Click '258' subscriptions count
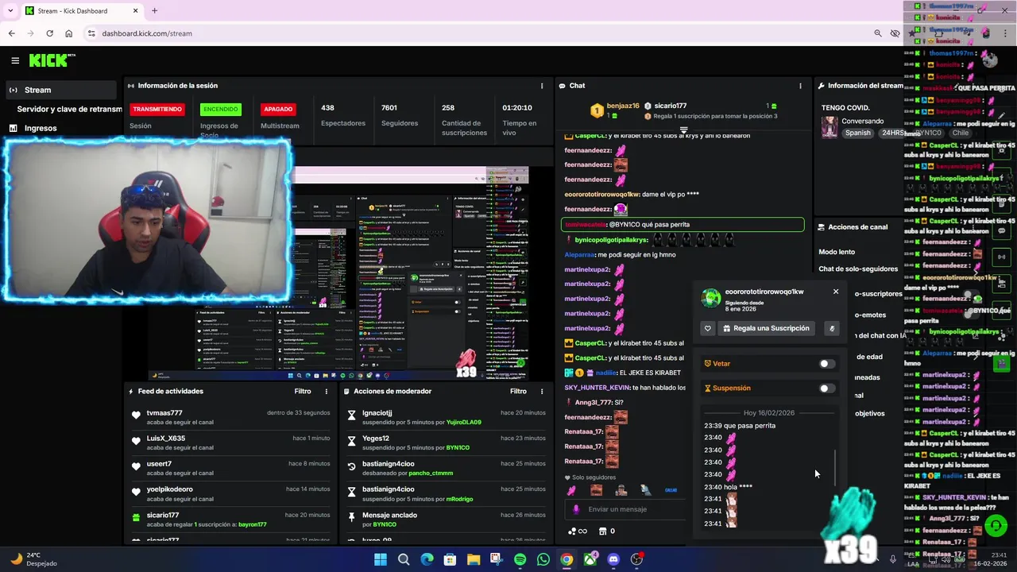Screen dimensions: 1017x572 click(x=448, y=108)
